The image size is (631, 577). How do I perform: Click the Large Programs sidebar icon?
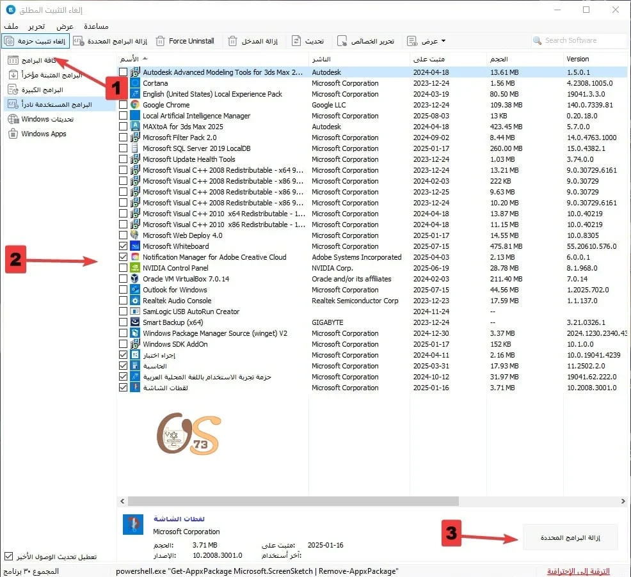(x=13, y=90)
